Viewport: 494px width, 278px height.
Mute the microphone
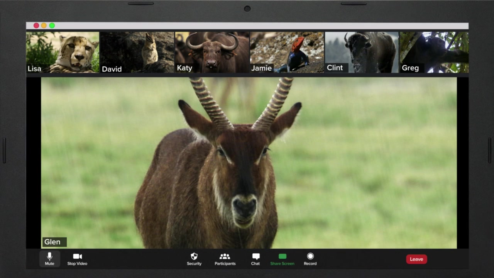pyautogui.click(x=49, y=259)
